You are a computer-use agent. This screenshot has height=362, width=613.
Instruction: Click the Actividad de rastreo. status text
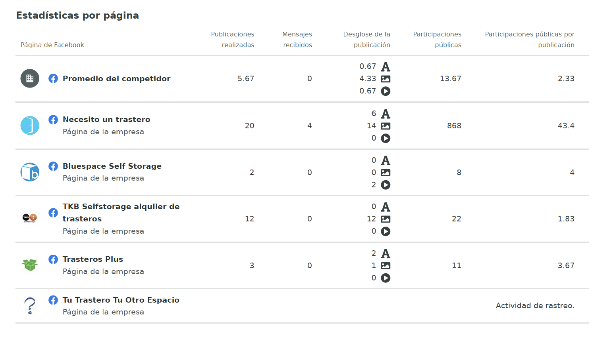535,306
